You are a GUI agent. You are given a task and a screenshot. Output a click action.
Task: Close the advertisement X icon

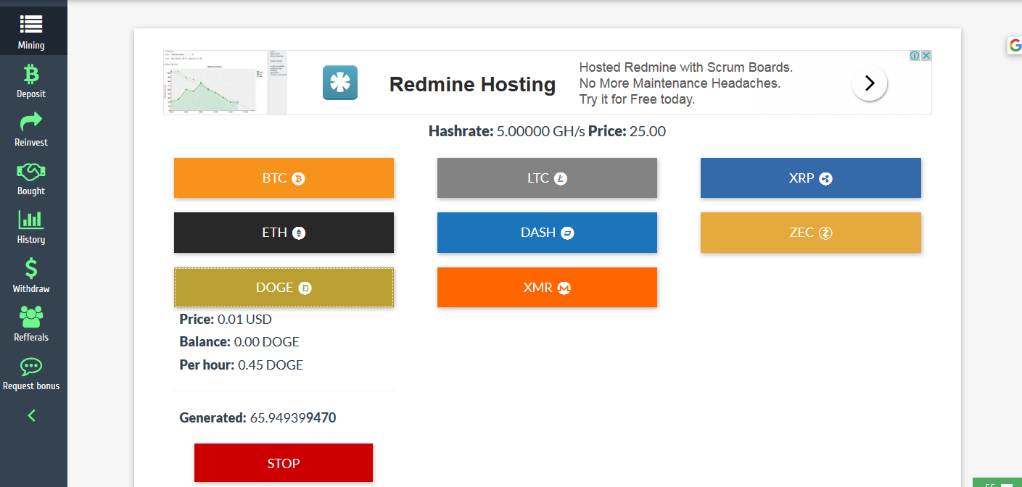[926, 56]
